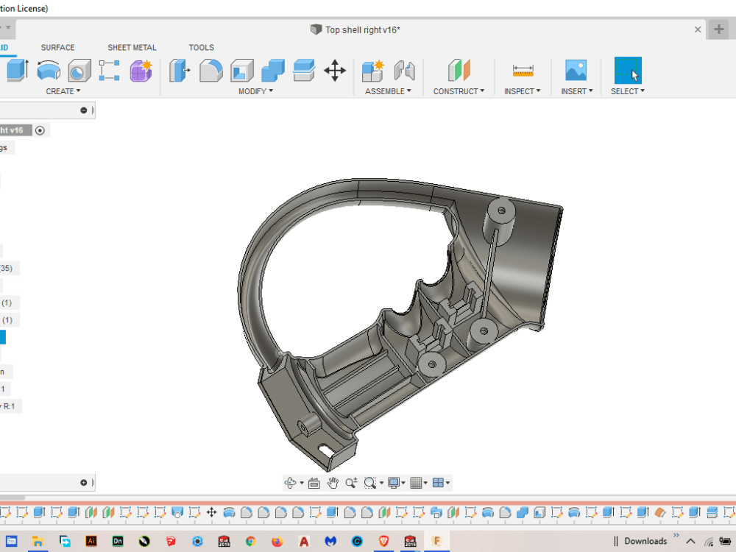
Task: Open the Viewports dropdown arrow
Action: pyautogui.click(x=447, y=483)
